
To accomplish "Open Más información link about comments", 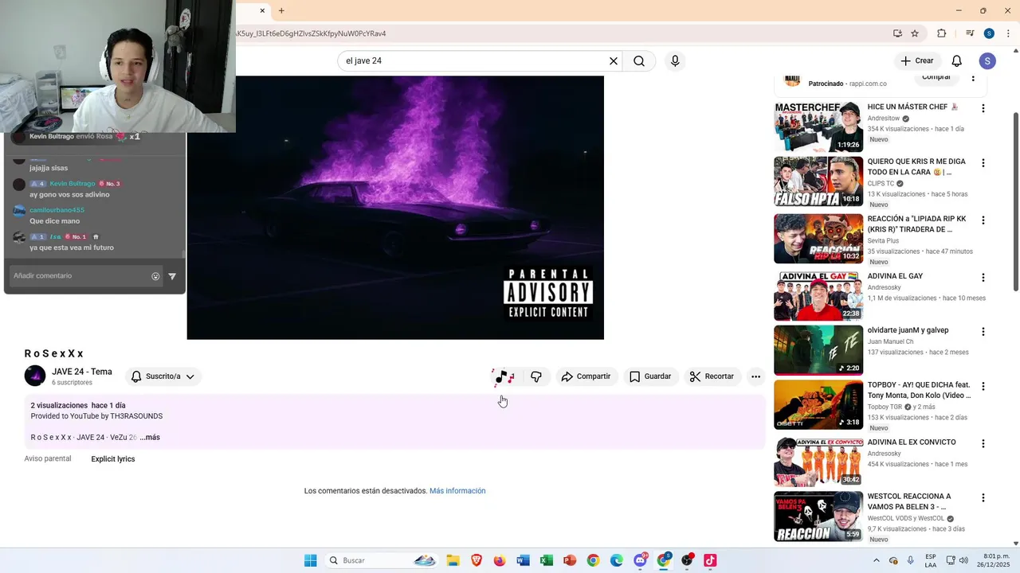I will coord(457,491).
